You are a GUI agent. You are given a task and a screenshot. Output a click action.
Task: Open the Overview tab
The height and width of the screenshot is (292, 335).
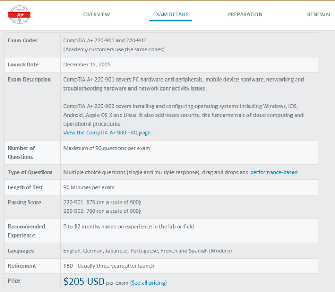tap(96, 14)
